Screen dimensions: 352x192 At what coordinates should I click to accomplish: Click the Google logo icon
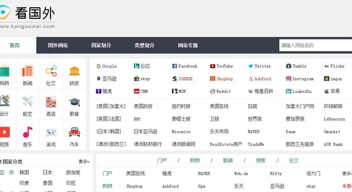click(x=99, y=66)
